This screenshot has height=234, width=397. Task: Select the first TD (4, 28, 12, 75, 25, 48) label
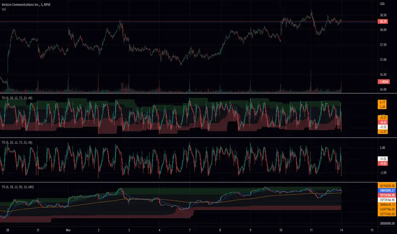point(17,98)
